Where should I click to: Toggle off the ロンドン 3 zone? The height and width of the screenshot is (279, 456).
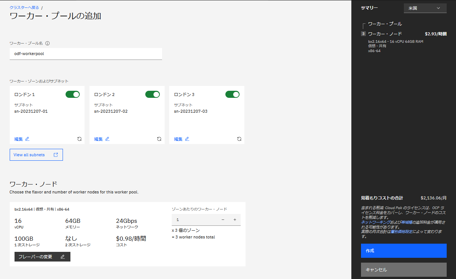point(232,94)
